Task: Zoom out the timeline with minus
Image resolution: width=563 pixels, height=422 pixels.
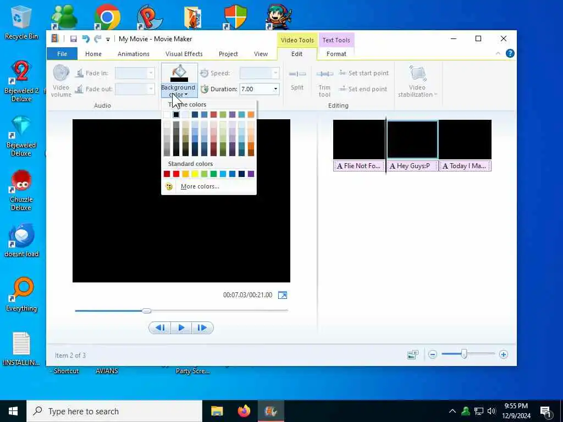Action: click(433, 355)
